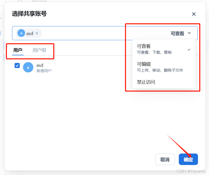The width and height of the screenshot is (209, 175).
Task: Click the 'a' avatar inside the asd tag
Action: tap(21, 33)
